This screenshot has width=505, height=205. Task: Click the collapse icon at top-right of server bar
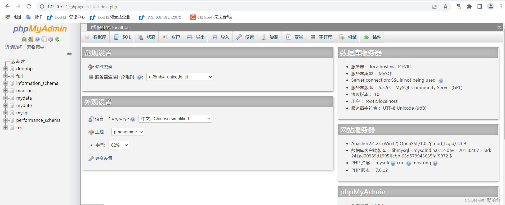click(499, 27)
